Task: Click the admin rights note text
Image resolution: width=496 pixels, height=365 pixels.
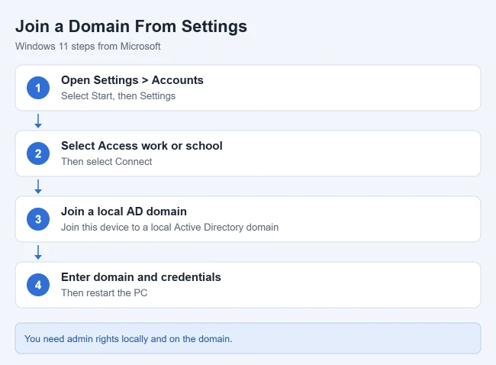Action: coord(128,339)
